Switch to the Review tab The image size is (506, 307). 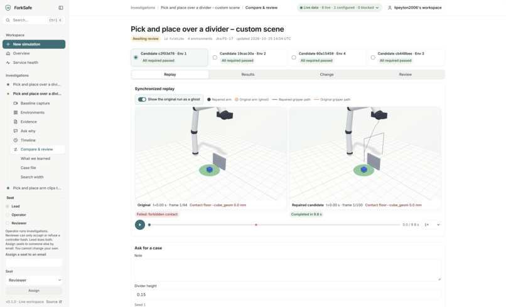406,75
